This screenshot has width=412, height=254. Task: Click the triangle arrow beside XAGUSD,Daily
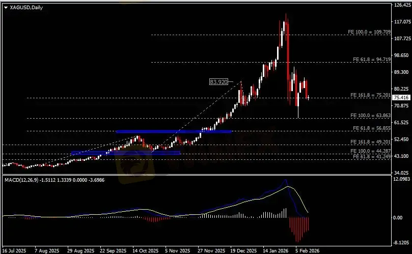[6, 8]
